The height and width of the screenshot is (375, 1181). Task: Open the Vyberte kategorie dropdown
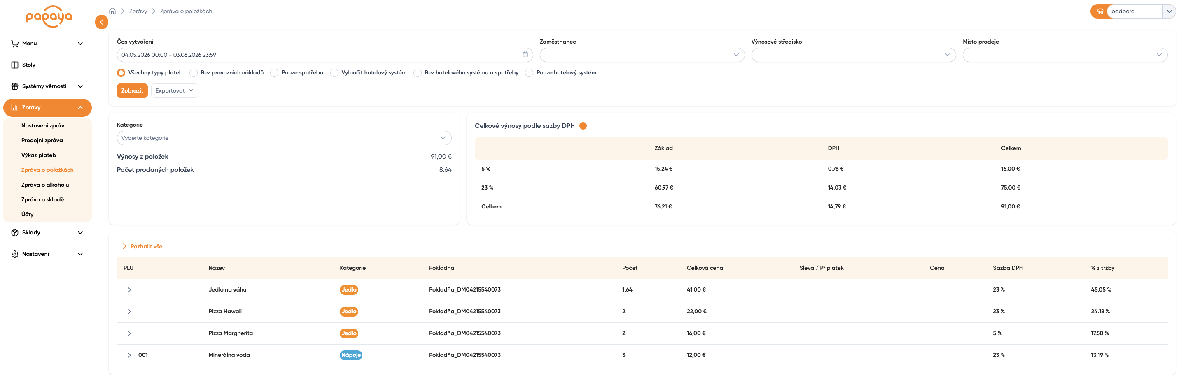tap(284, 138)
